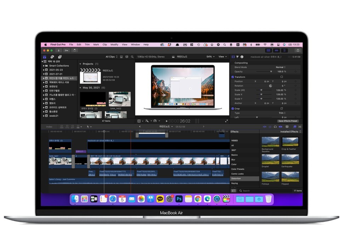The width and height of the screenshot is (342, 239).
Task: Uncheck the Transform checkbox
Action: [233, 77]
